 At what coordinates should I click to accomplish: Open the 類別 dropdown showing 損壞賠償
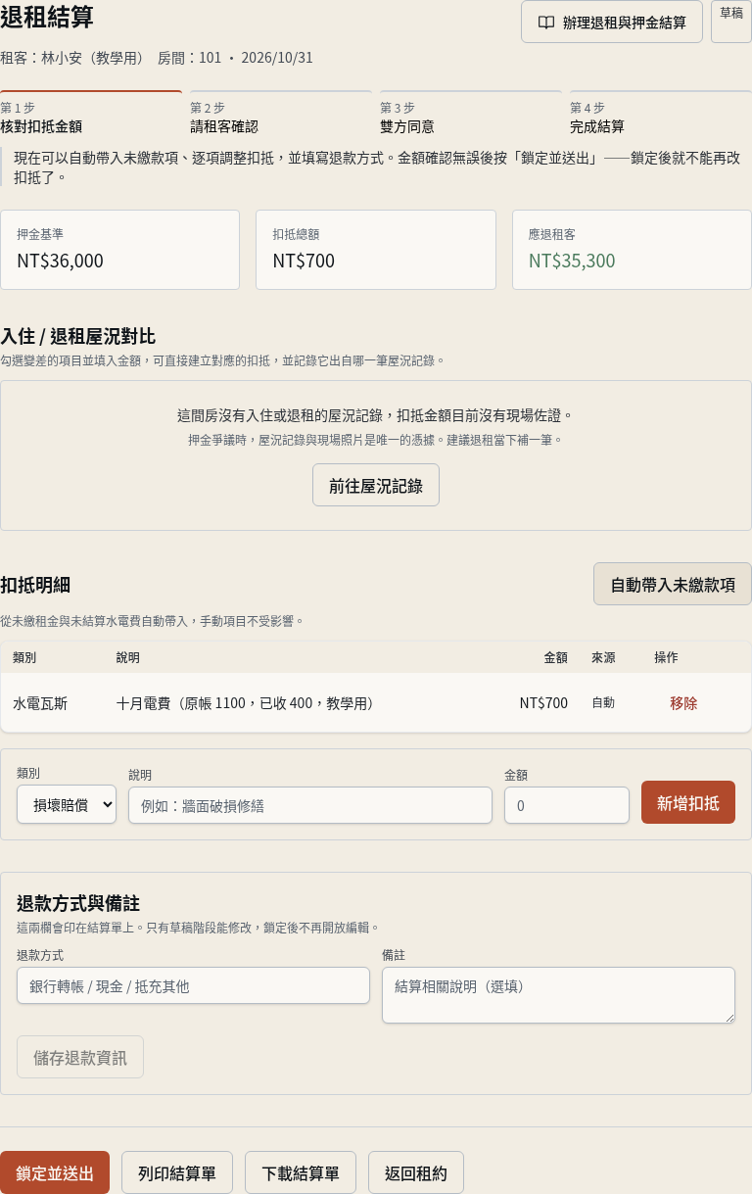click(67, 804)
